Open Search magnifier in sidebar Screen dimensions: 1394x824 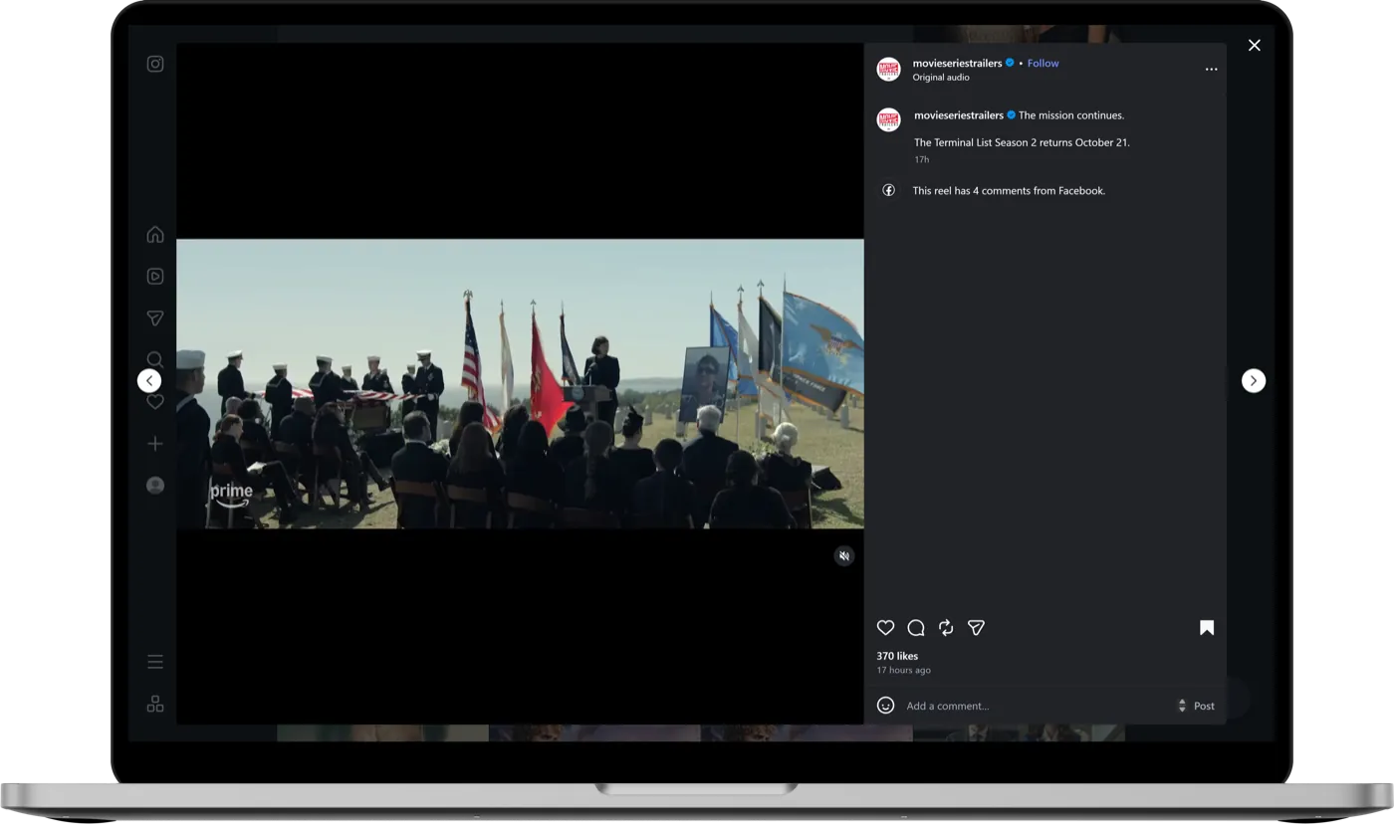tap(155, 358)
